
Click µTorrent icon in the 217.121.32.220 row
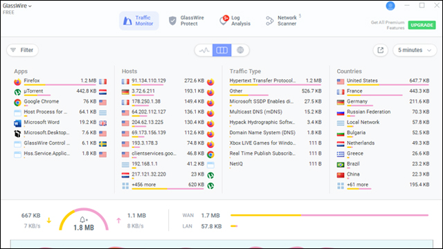210,176
